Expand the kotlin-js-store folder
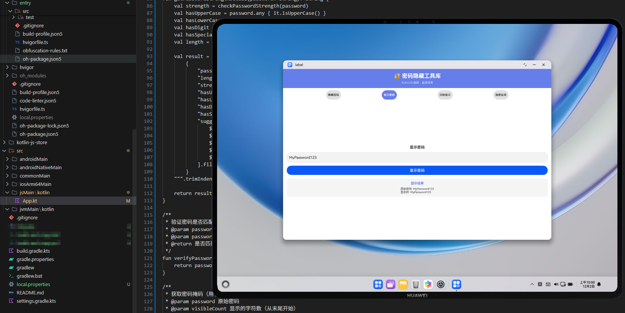Viewport: 625px width, 313px height. pos(4,142)
